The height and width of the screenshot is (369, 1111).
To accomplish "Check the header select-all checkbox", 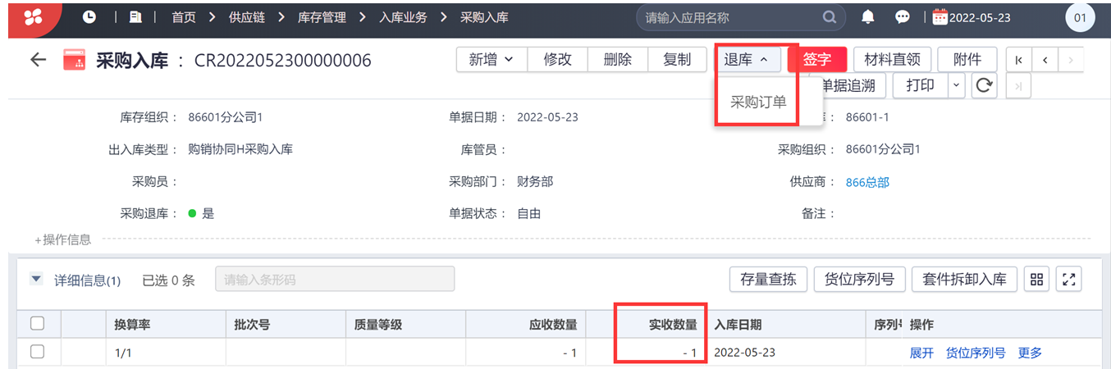I will pos(37,323).
